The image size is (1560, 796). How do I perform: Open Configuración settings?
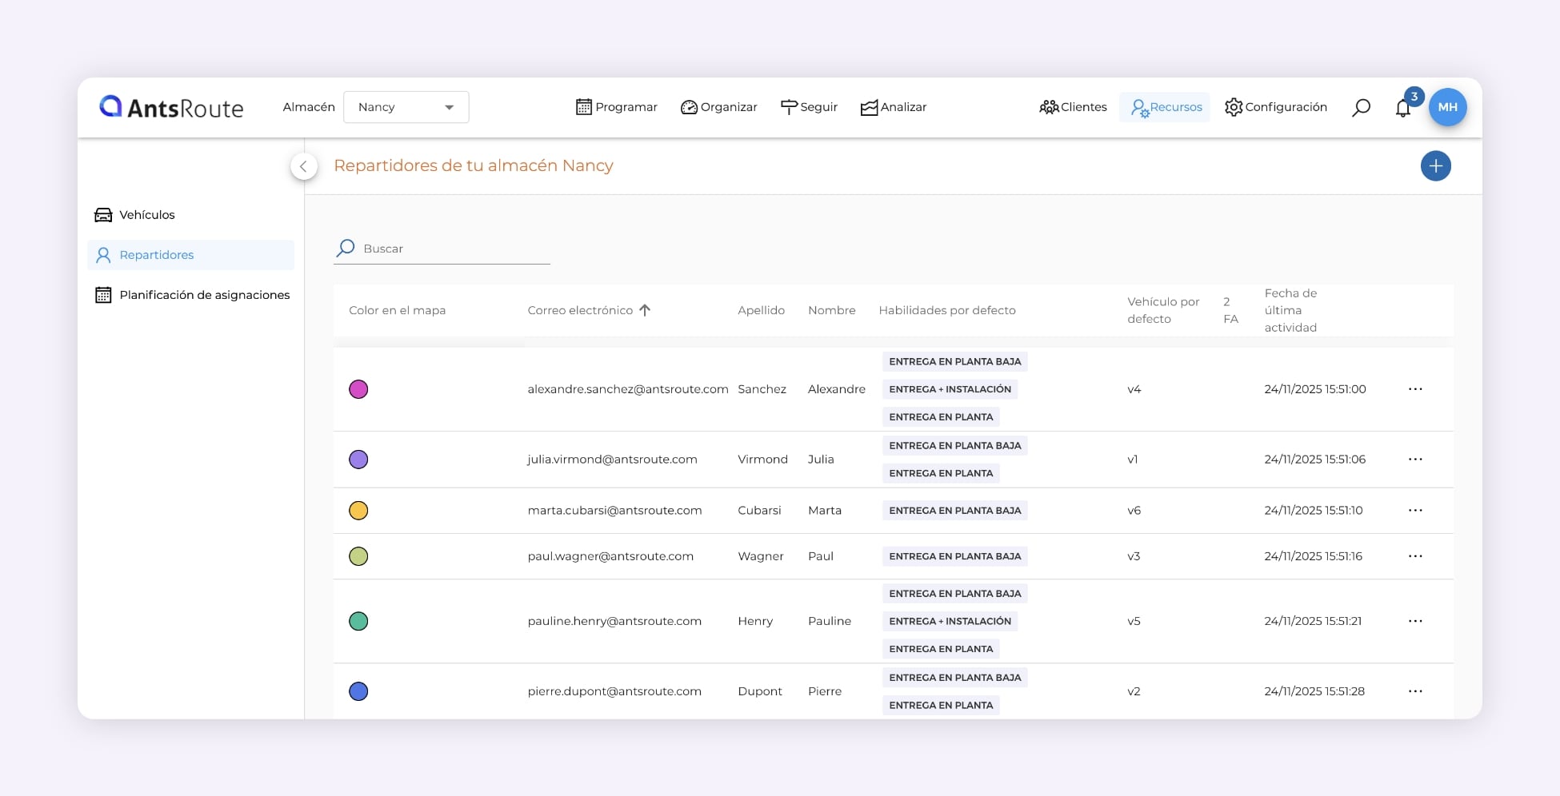tap(1276, 107)
